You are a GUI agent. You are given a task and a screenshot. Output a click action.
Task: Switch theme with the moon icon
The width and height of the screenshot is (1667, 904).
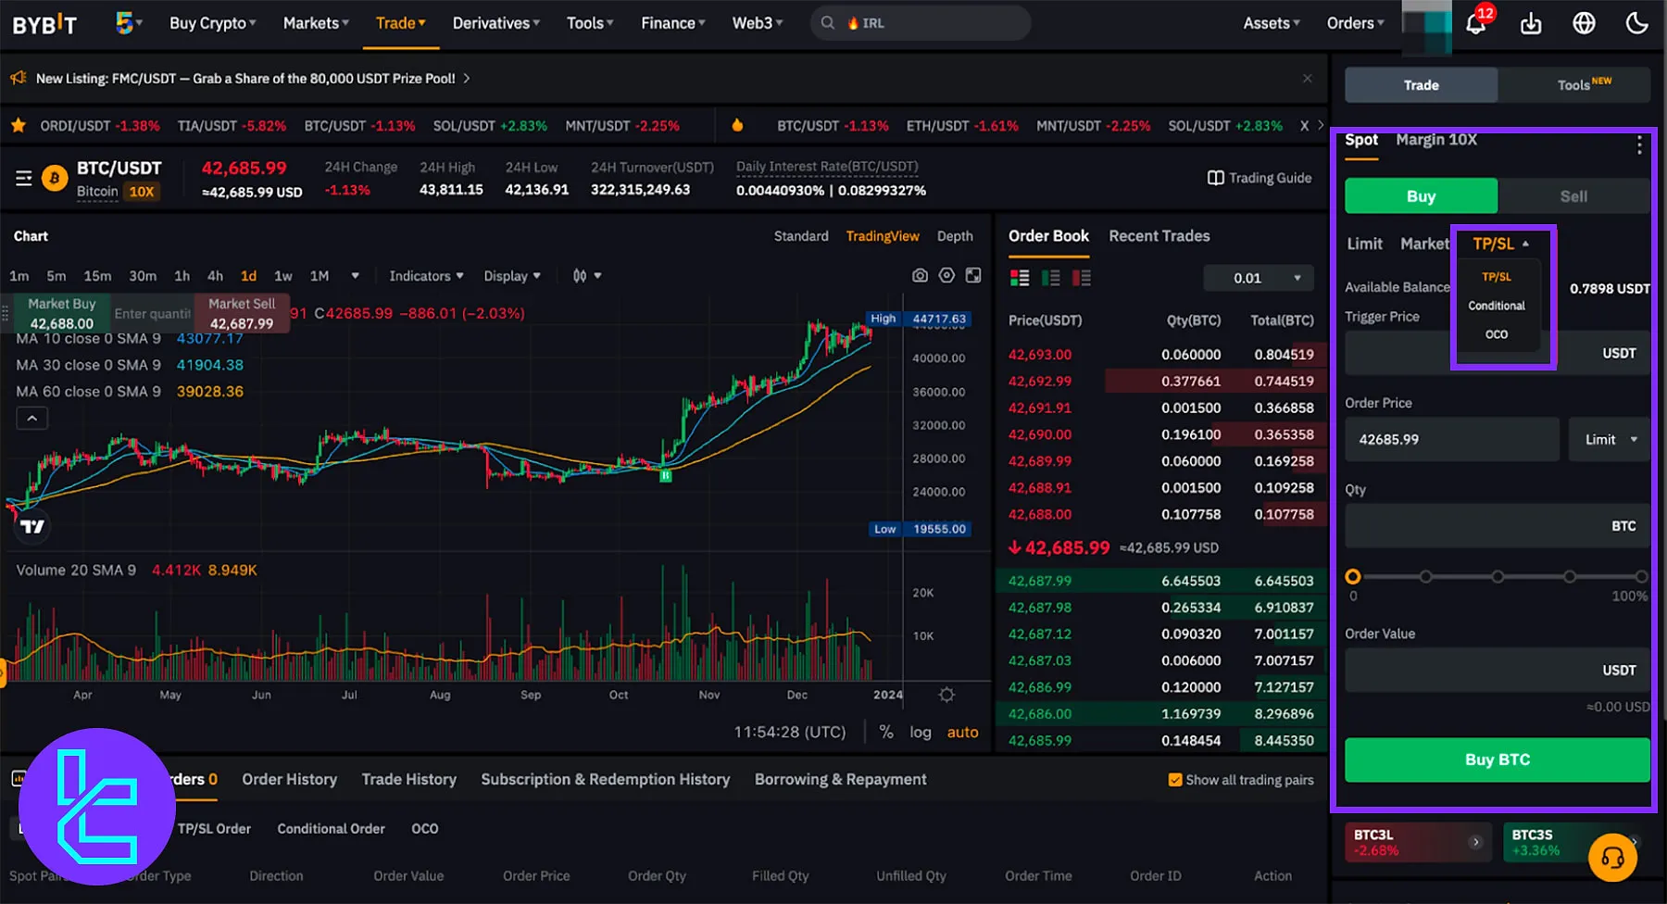point(1637,23)
